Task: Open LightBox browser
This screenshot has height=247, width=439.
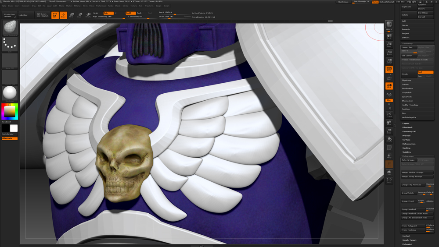Action: [x=23, y=15]
